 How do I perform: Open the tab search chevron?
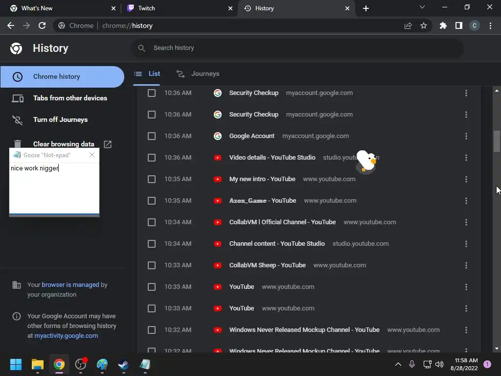422,7
